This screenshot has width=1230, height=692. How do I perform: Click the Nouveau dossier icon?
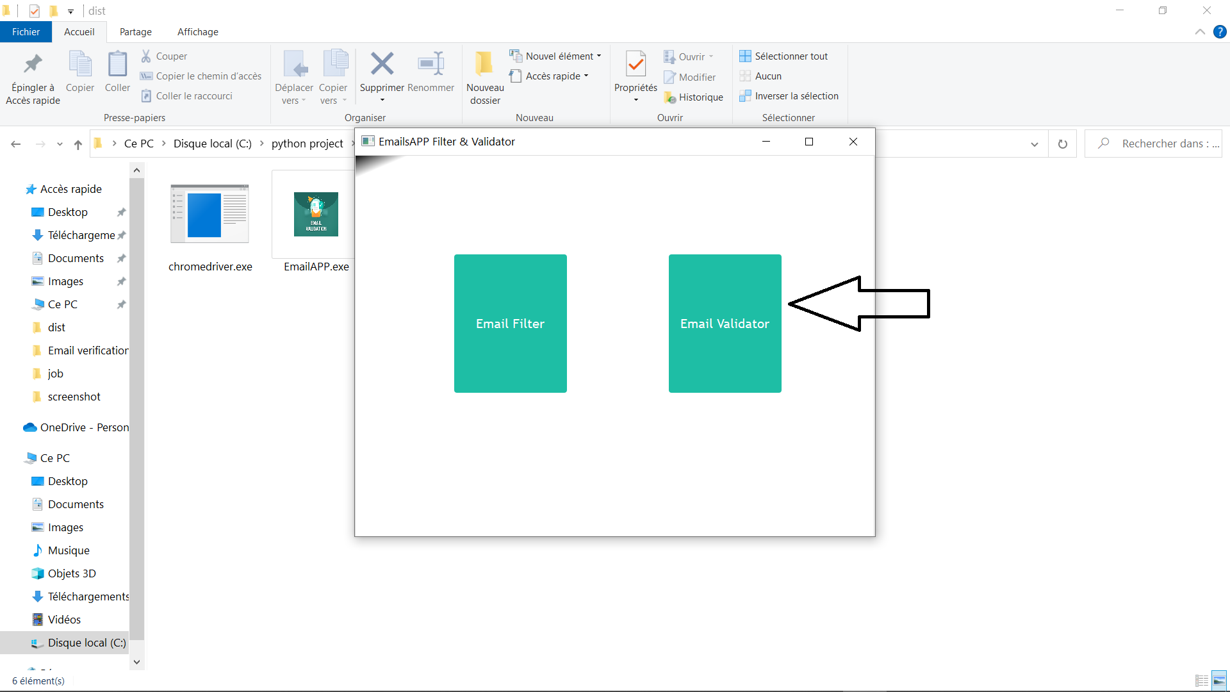485,64
